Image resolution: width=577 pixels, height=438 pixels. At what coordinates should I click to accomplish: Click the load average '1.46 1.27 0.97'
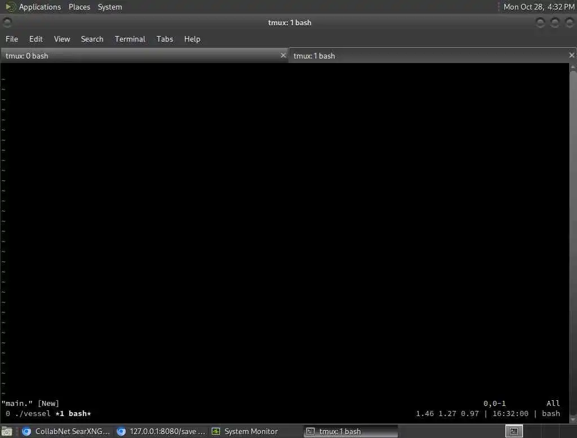(x=447, y=414)
